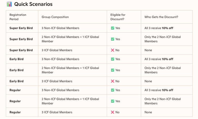Click the green checkmark for Regular mixed group
The height and width of the screenshot is (119, 198).
click(x=112, y=101)
